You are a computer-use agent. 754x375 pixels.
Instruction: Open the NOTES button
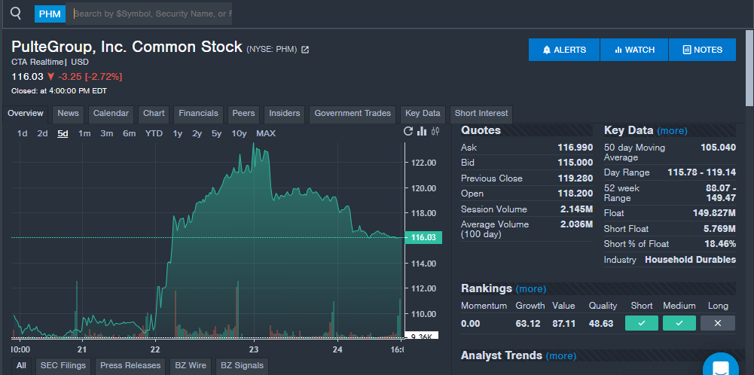click(702, 50)
